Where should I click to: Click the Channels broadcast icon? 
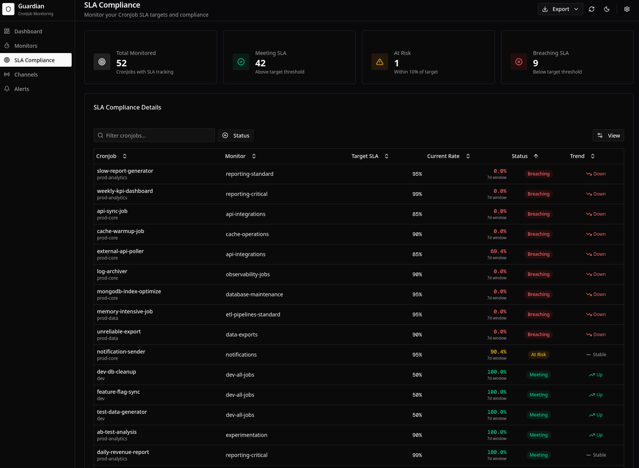click(7, 74)
